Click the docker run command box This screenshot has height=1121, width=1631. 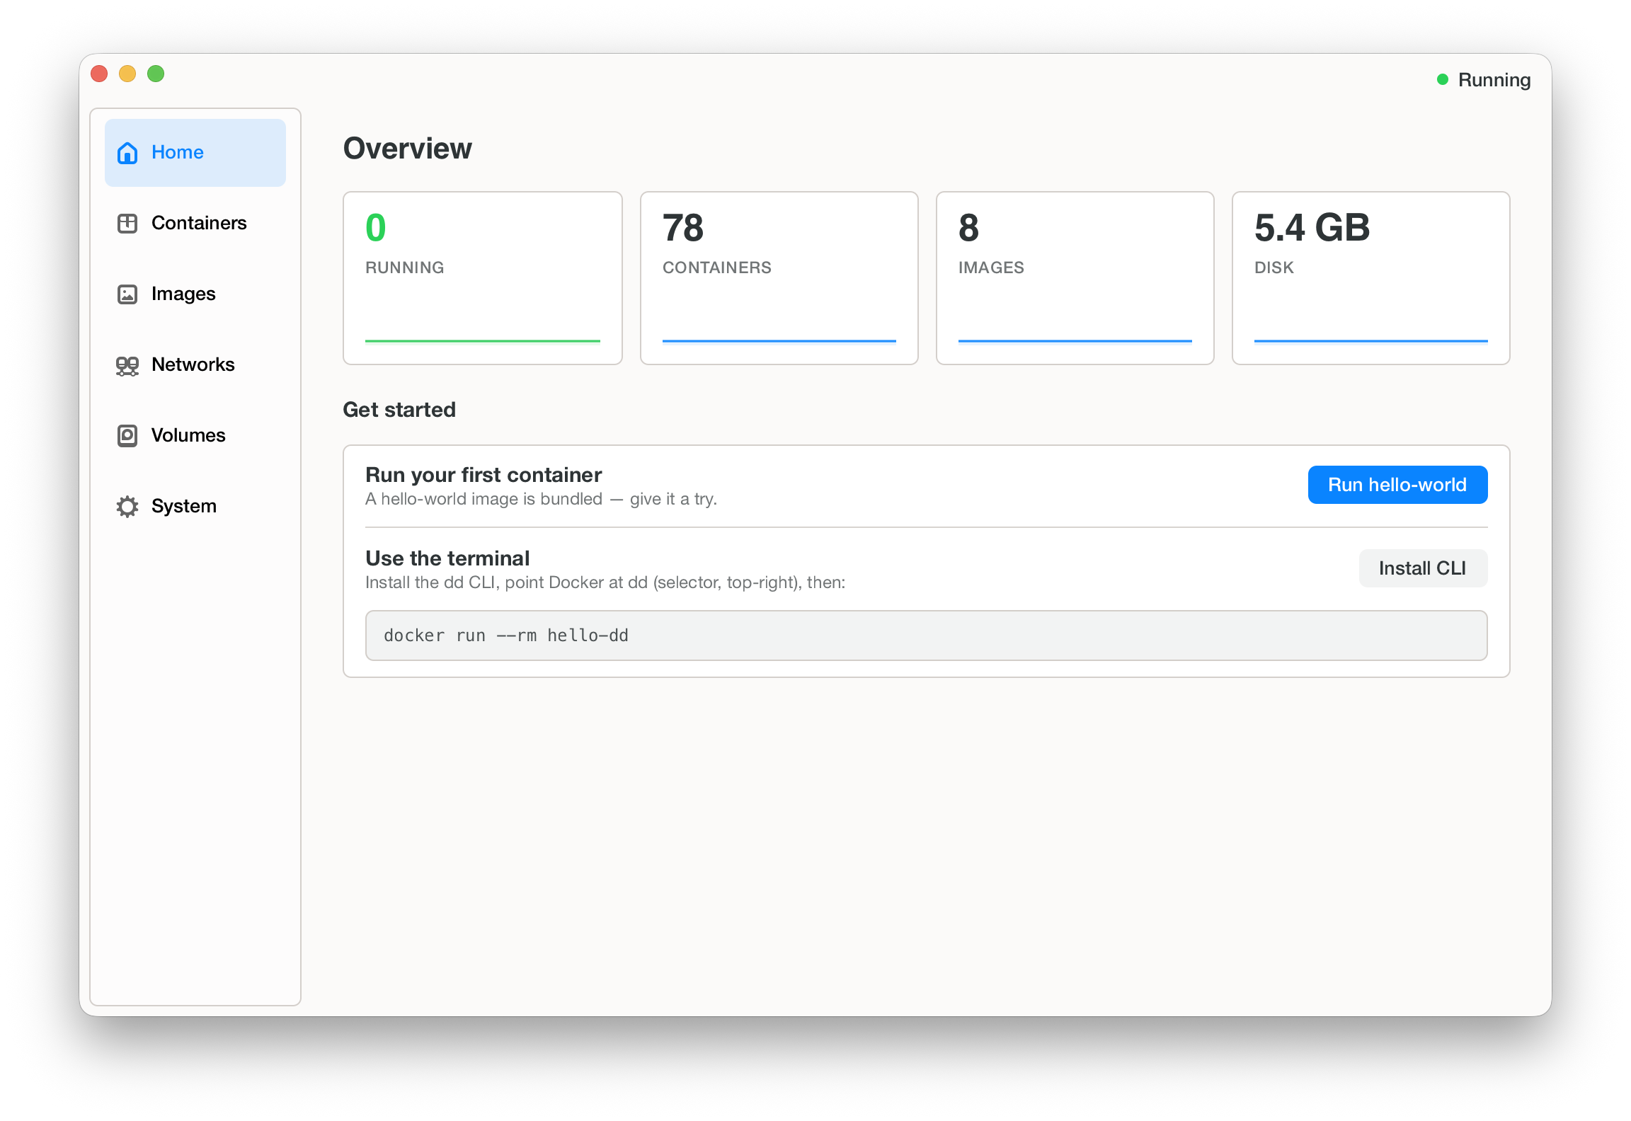pos(926,636)
